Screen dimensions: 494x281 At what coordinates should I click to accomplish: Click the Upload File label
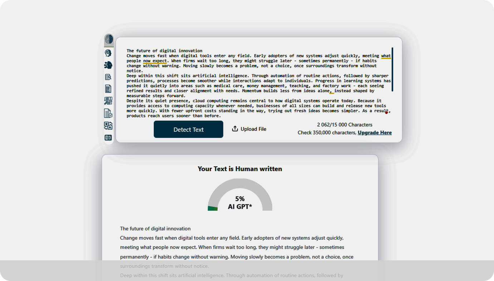click(x=254, y=129)
